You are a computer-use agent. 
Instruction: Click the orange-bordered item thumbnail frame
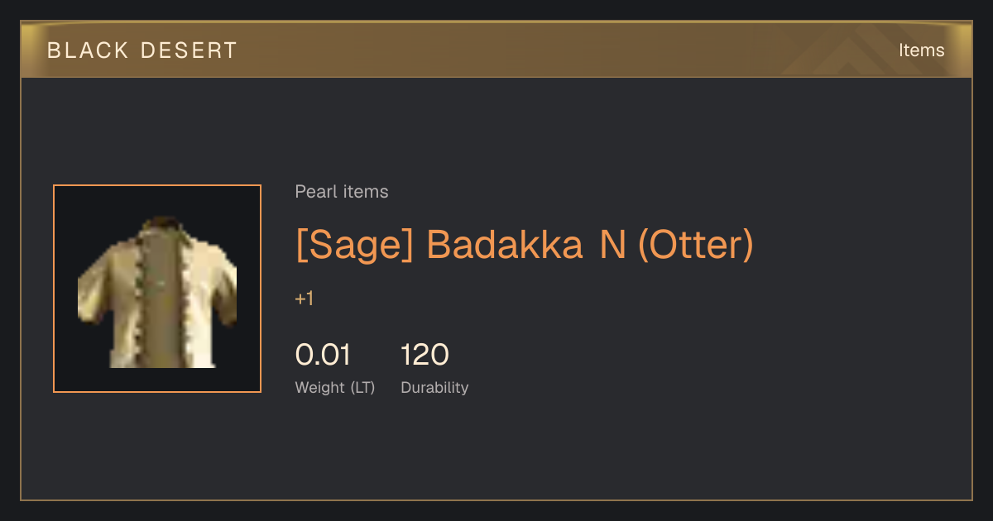pos(157,289)
